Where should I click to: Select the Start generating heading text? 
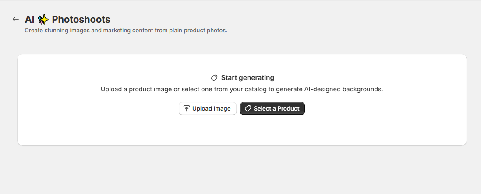coord(248,78)
